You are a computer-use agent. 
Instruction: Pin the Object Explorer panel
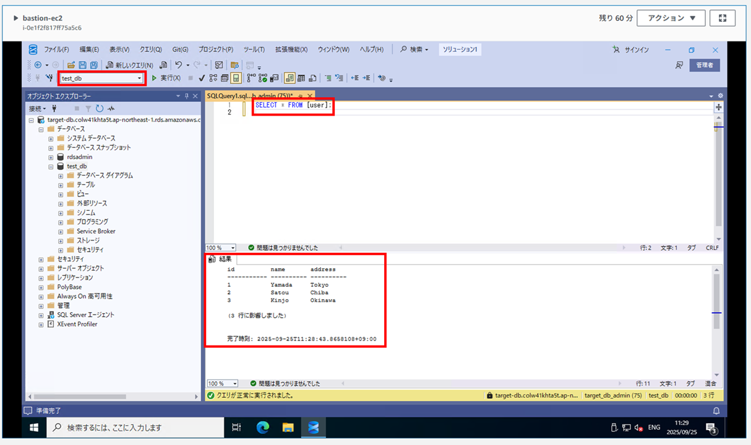point(187,96)
